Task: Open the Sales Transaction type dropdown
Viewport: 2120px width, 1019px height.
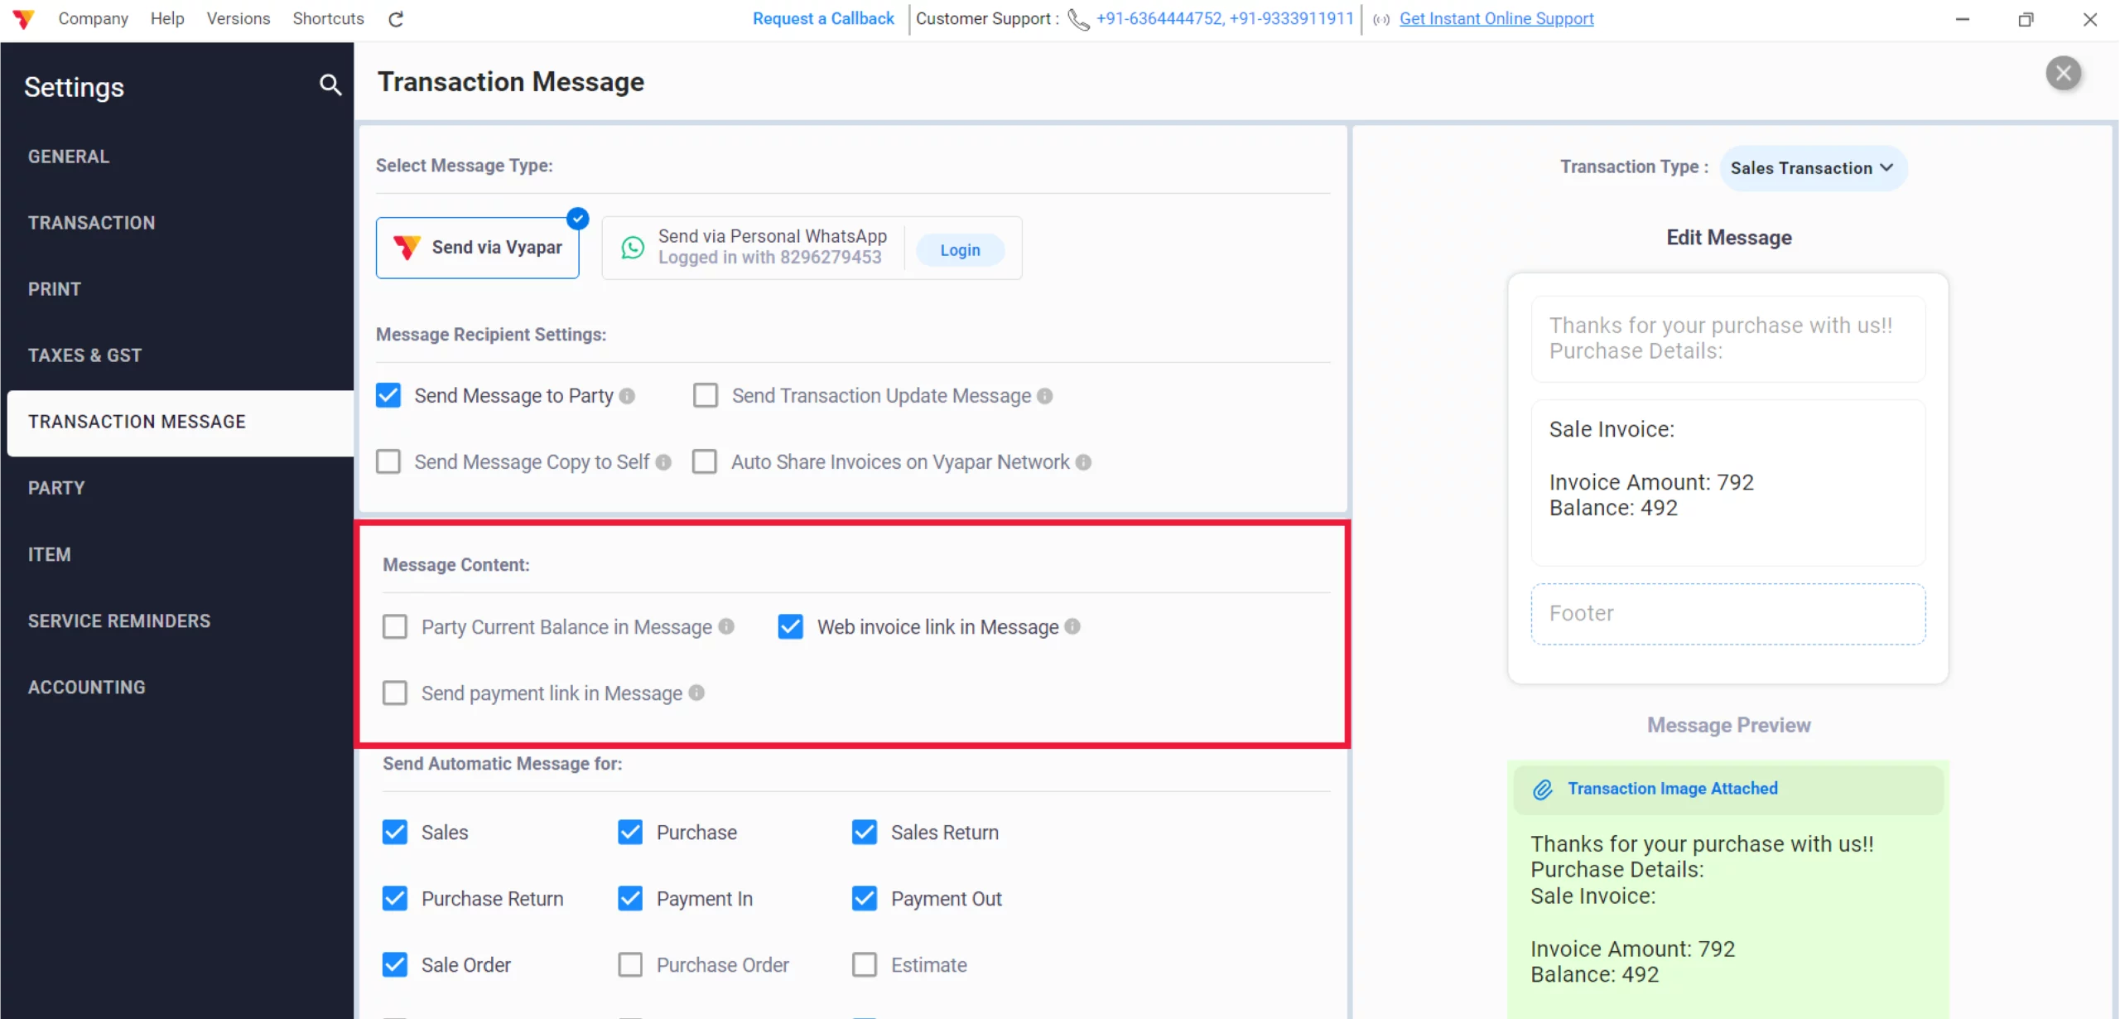Action: tap(1813, 167)
